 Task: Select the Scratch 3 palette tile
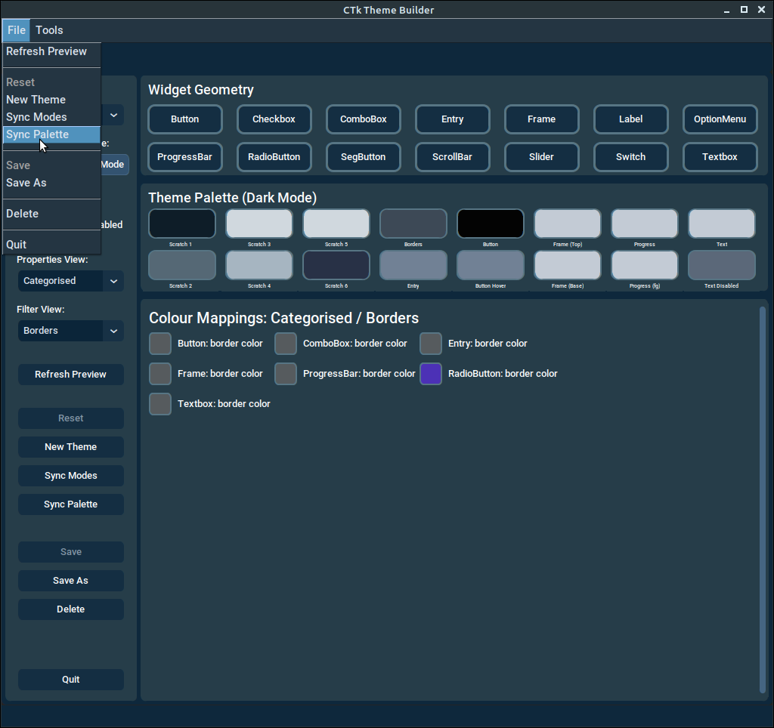[259, 224]
